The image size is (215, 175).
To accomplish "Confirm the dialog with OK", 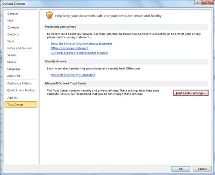I will coord(181,169).
